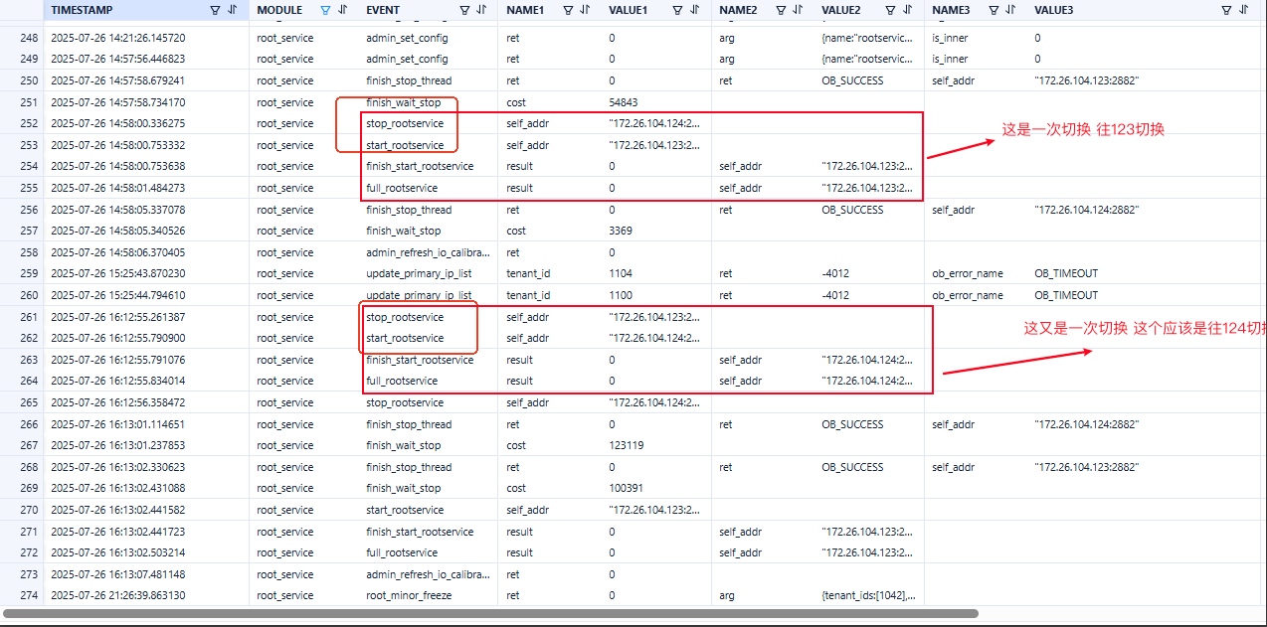Screen dimensions: 1267x627
Task: Select timestamp 2025-07-26 14:21:26.145720
Action: pyautogui.click(x=117, y=38)
